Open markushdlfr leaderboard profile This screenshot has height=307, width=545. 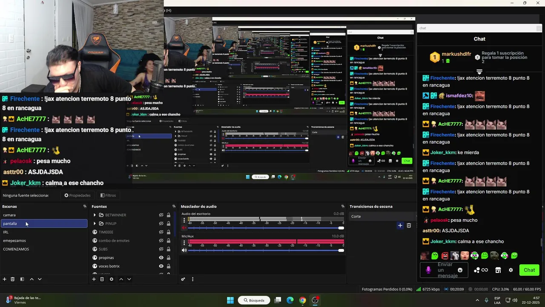coord(456,54)
